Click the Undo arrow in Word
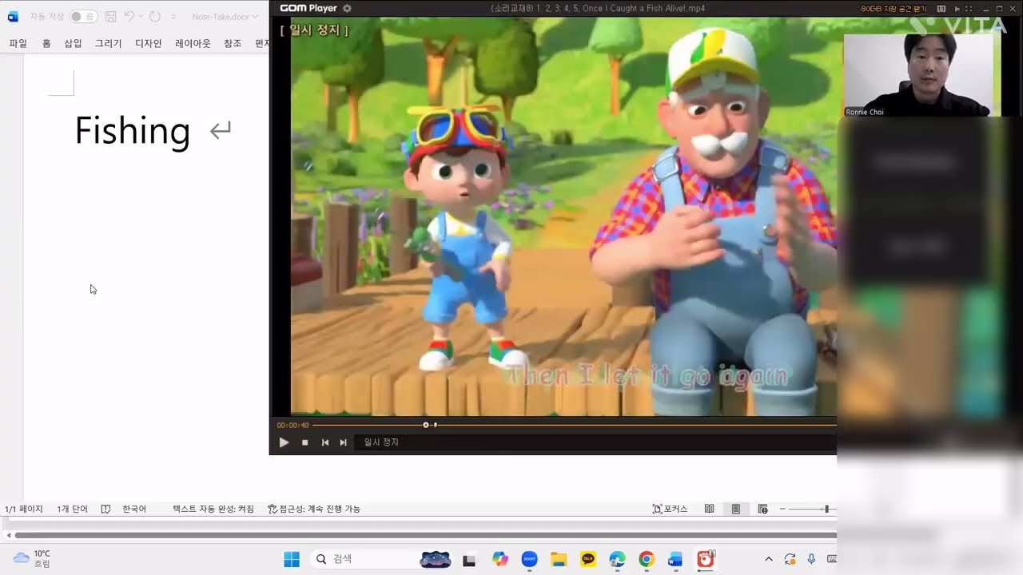 129,17
